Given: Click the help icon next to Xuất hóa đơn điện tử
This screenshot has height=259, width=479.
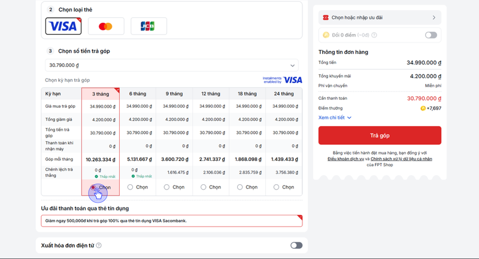Looking at the screenshot, I should click(99, 245).
